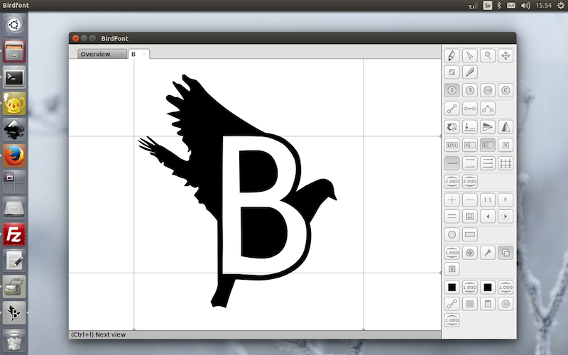Select the four-arrow move tool
Image resolution: width=568 pixels, height=355 pixels.
coord(506,55)
